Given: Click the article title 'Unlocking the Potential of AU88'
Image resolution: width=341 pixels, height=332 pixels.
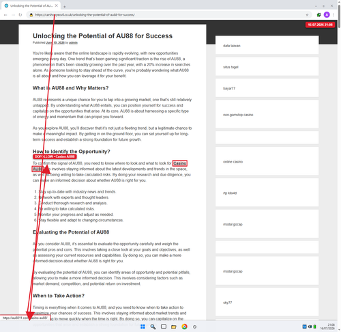Looking at the screenshot, I should [102, 36].
